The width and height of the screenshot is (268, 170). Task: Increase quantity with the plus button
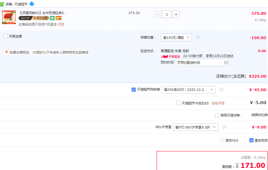click(x=176, y=14)
